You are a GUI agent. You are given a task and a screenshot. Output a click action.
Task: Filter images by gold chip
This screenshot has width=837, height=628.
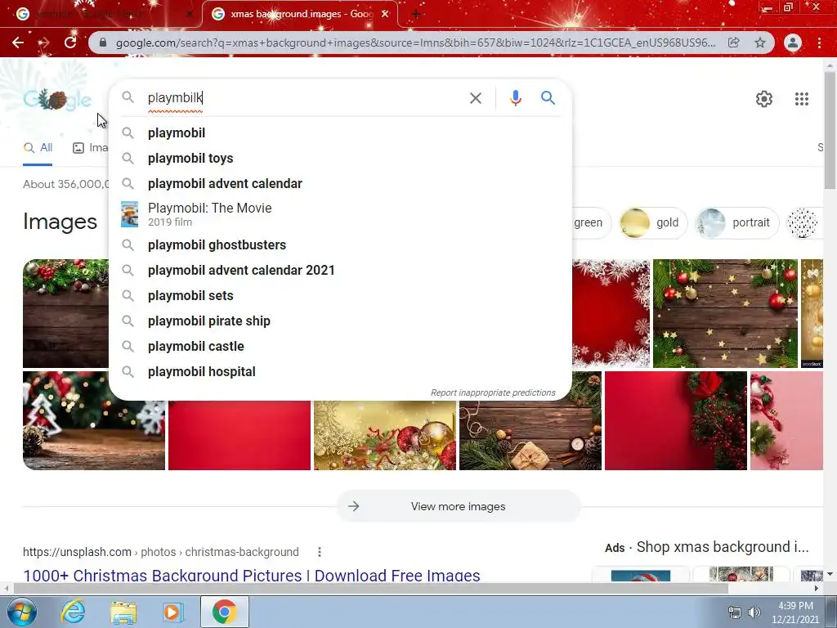coord(652,222)
